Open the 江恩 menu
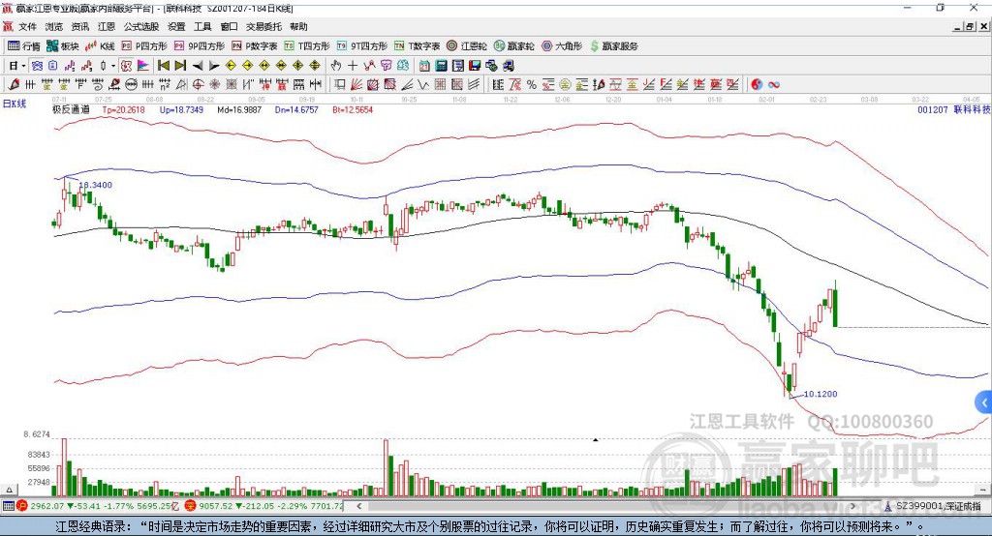The height and width of the screenshot is (536, 992). point(107,26)
